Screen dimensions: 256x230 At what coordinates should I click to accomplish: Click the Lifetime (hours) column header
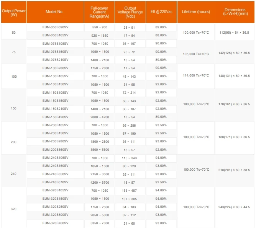(x=196, y=12)
